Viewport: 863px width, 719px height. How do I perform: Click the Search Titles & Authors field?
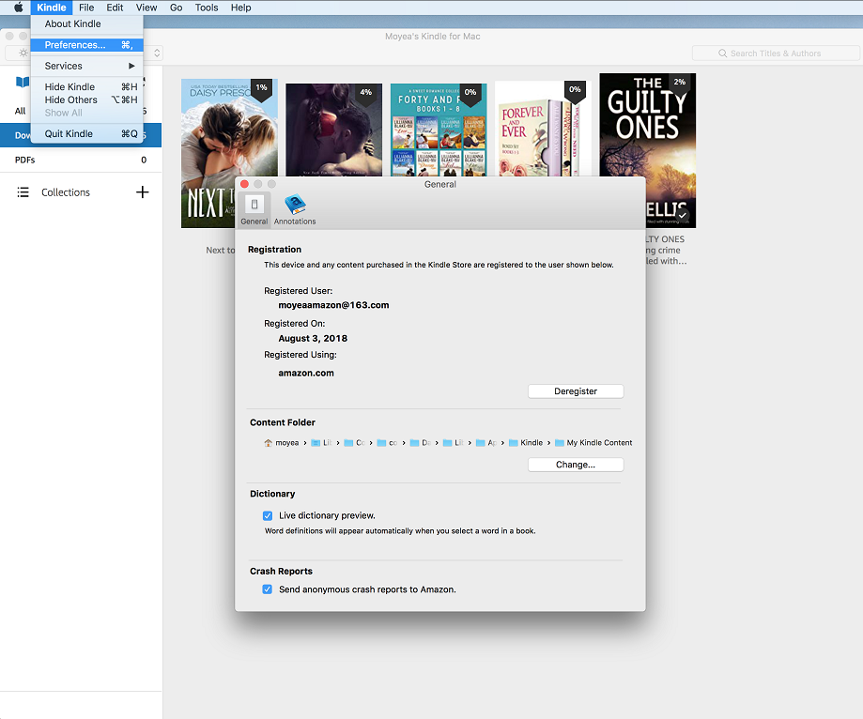coord(774,54)
